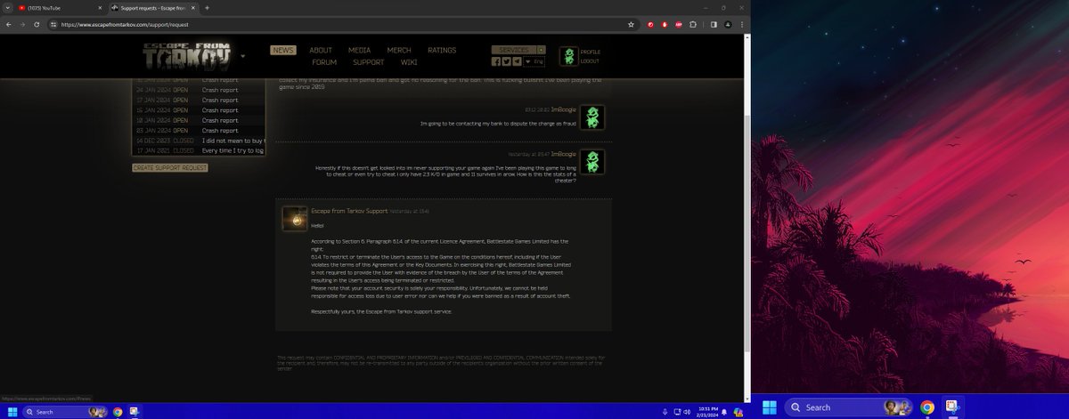Viewport: 1069px width, 419px height.
Task: Open Windows Start in left taskbar
Action: (12, 412)
